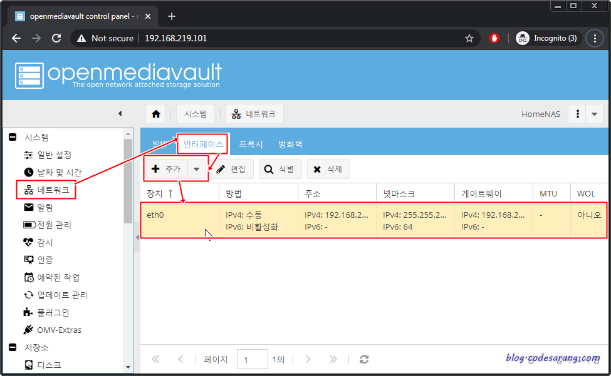Click the openmediavault logo

tap(118, 75)
